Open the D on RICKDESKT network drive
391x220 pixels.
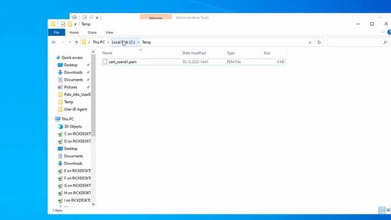tap(78, 141)
